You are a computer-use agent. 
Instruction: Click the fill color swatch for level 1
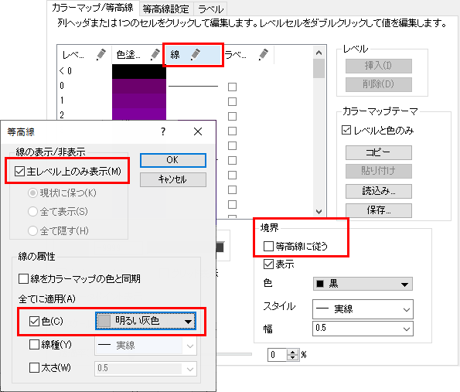click(x=139, y=101)
